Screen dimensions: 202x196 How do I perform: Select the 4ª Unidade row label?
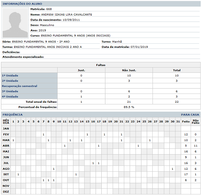[10, 96]
